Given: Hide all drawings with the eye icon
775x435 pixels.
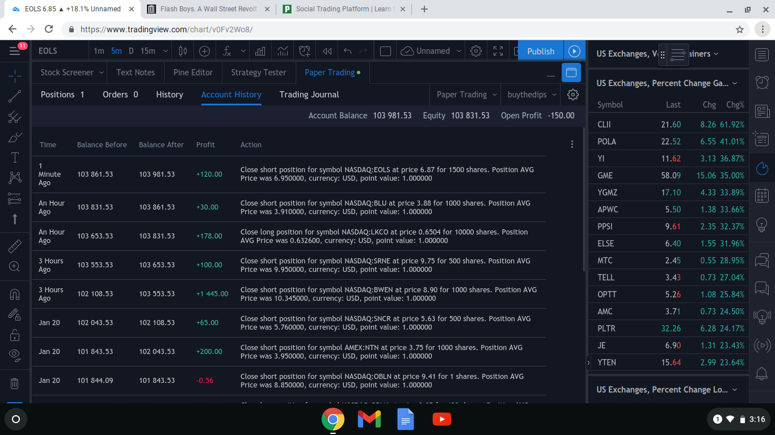Looking at the screenshot, I should [15, 355].
